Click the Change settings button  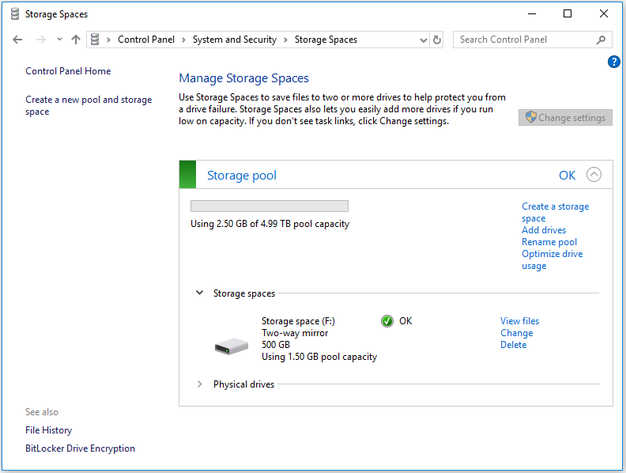[565, 117]
